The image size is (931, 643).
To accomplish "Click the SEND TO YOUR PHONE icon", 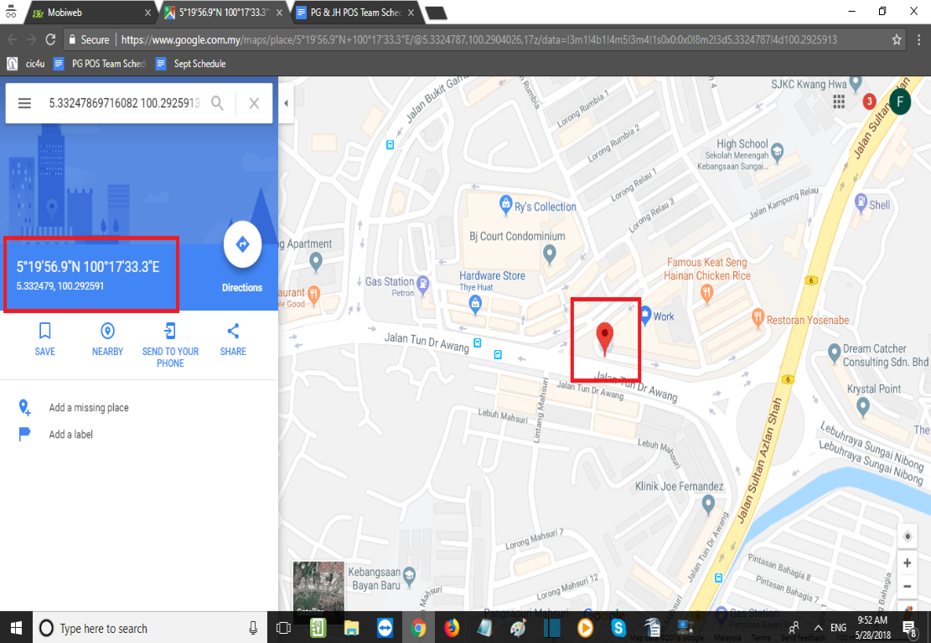I will (170, 331).
